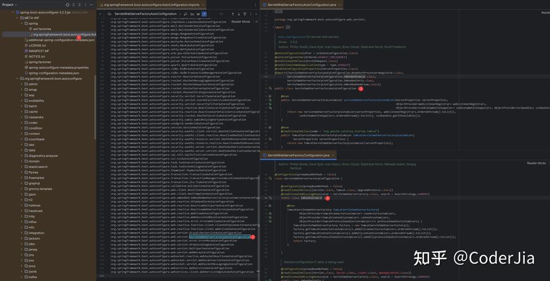Expand the amqp package

(x=22, y=90)
